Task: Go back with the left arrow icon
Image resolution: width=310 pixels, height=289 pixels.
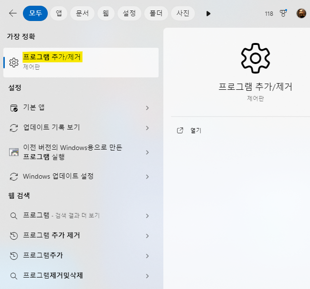Action: 13,13
